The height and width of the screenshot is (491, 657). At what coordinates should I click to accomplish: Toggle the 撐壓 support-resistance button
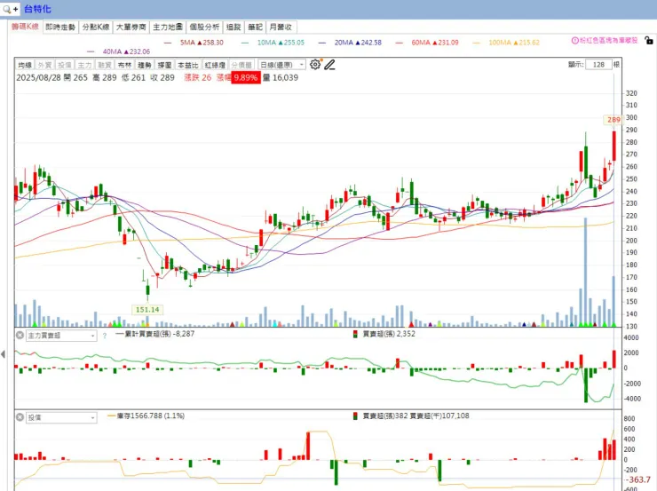(164, 65)
